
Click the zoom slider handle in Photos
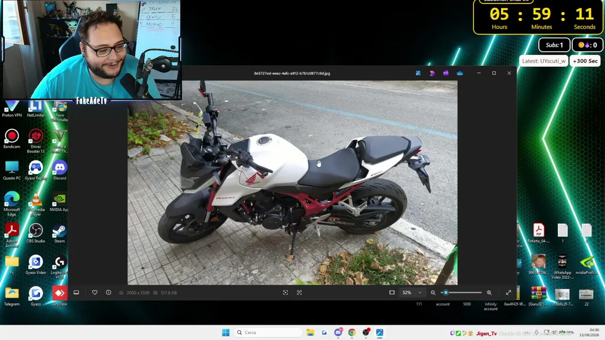(445, 293)
